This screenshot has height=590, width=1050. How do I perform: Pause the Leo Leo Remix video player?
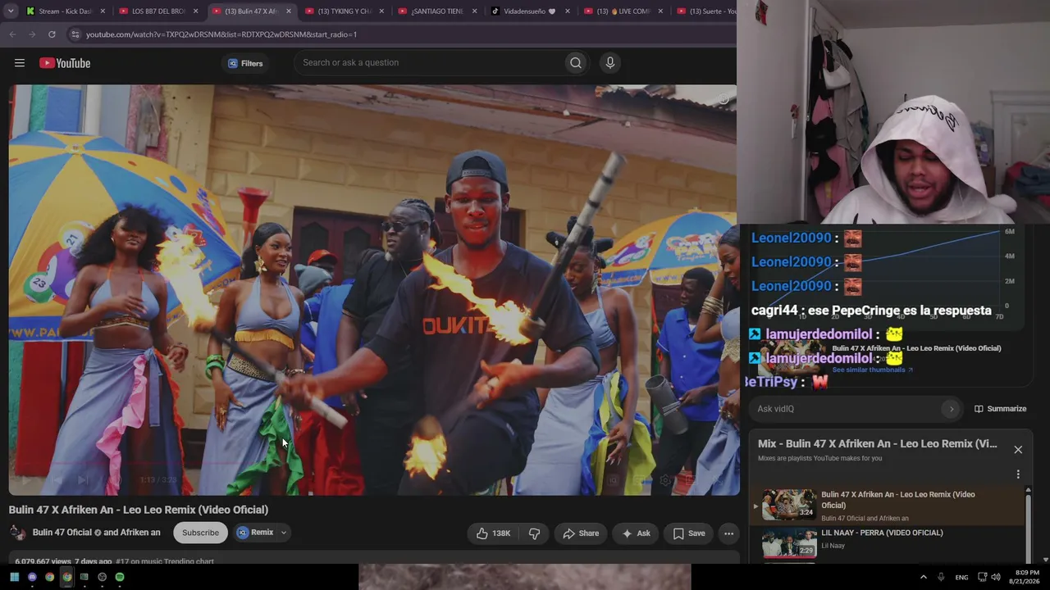coord(373,289)
